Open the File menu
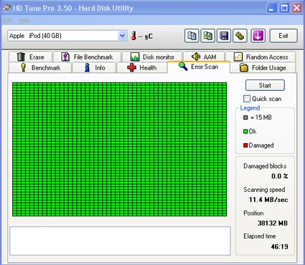This screenshot has height=265, width=305. coord(7,21)
